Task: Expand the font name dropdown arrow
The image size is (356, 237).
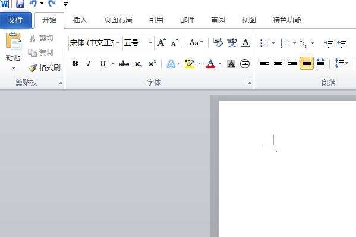Action: tap(118, 43)
